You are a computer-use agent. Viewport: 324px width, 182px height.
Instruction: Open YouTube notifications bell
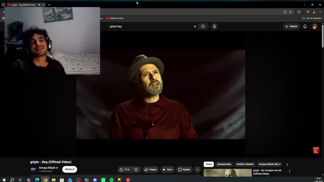(305, 26)
